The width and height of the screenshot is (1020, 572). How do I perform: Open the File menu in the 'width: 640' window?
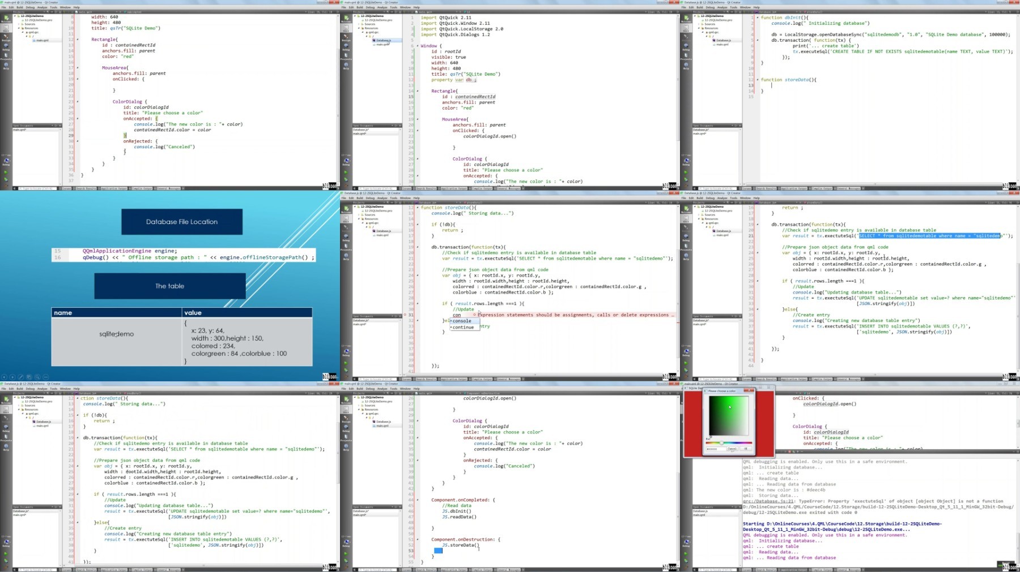pos(4,7)
